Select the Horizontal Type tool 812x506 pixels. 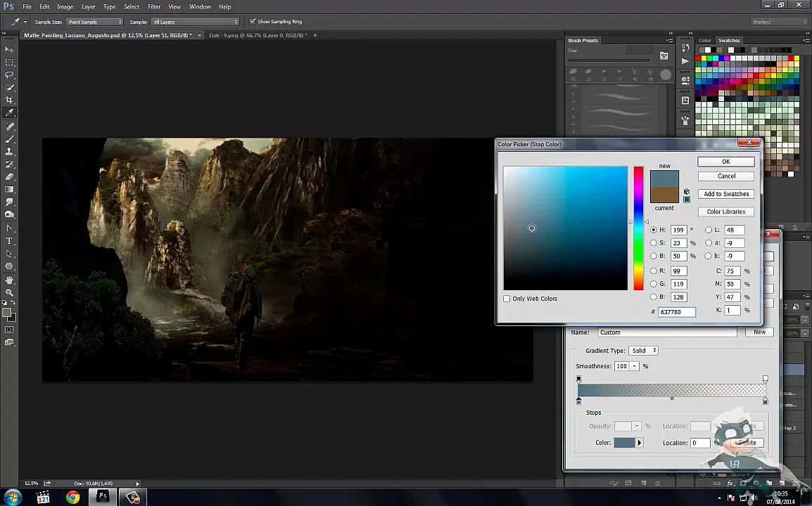9,241
